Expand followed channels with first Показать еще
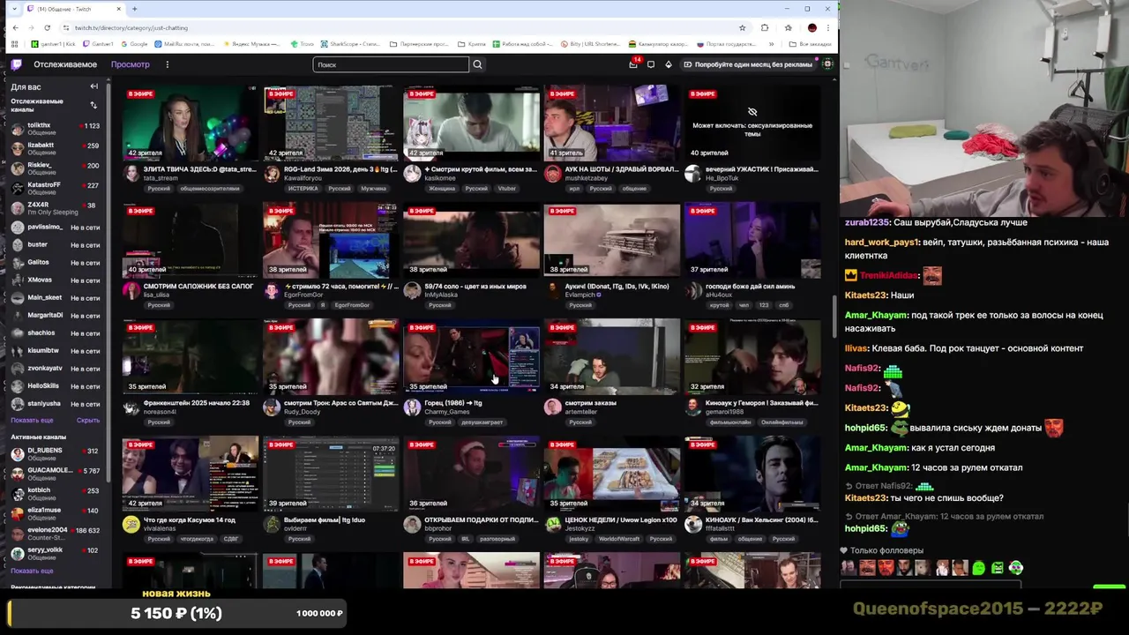1129x635 pixels. tap(32, 421)
